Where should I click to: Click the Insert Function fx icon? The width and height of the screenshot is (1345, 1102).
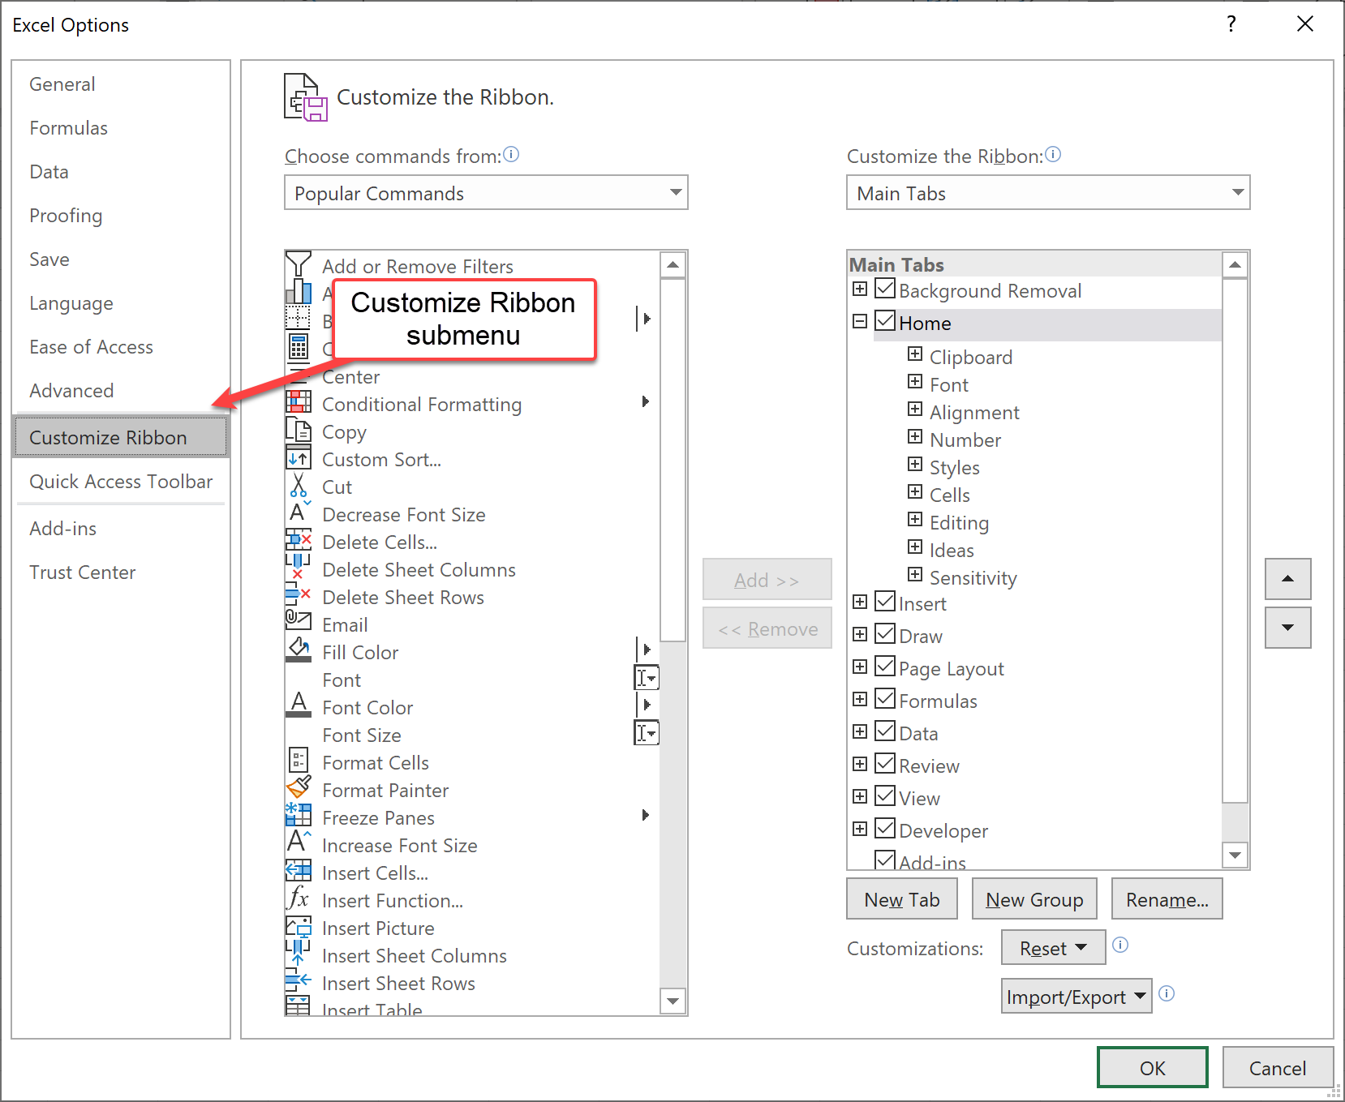(x=299, y=899)
